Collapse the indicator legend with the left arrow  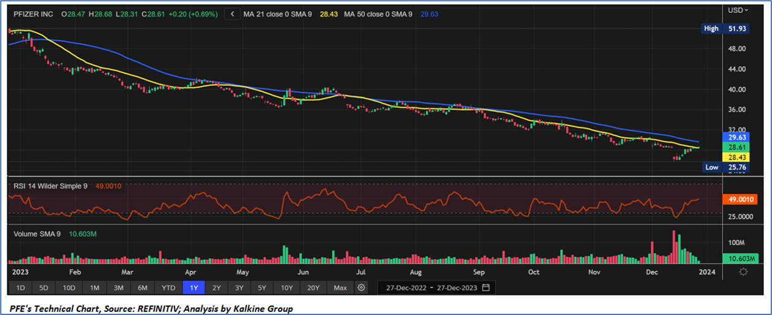coord(232,13)
